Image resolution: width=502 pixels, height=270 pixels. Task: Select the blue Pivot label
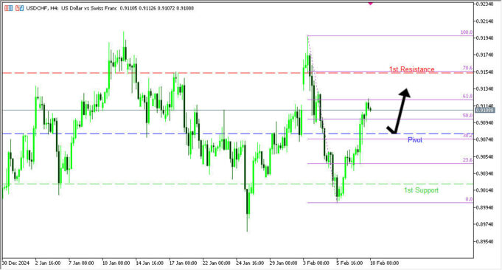(x=415, y=140)
